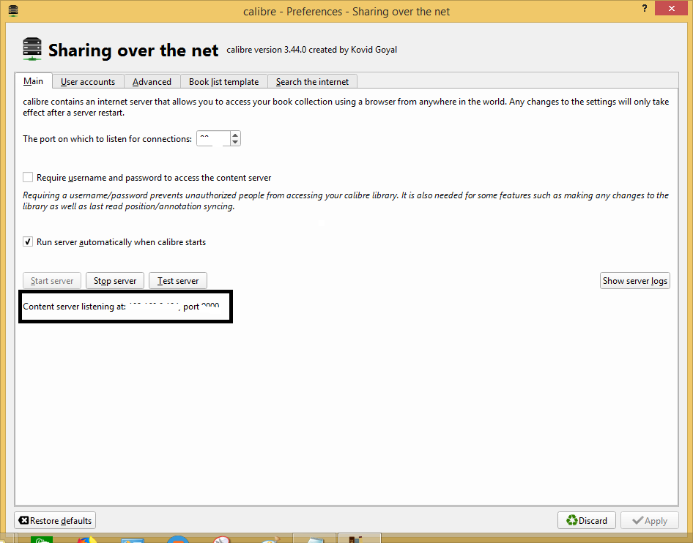Click the 'Content server listening at:' status text
Viewport: 693px width, 548px height.
click(x=74, y=307)
